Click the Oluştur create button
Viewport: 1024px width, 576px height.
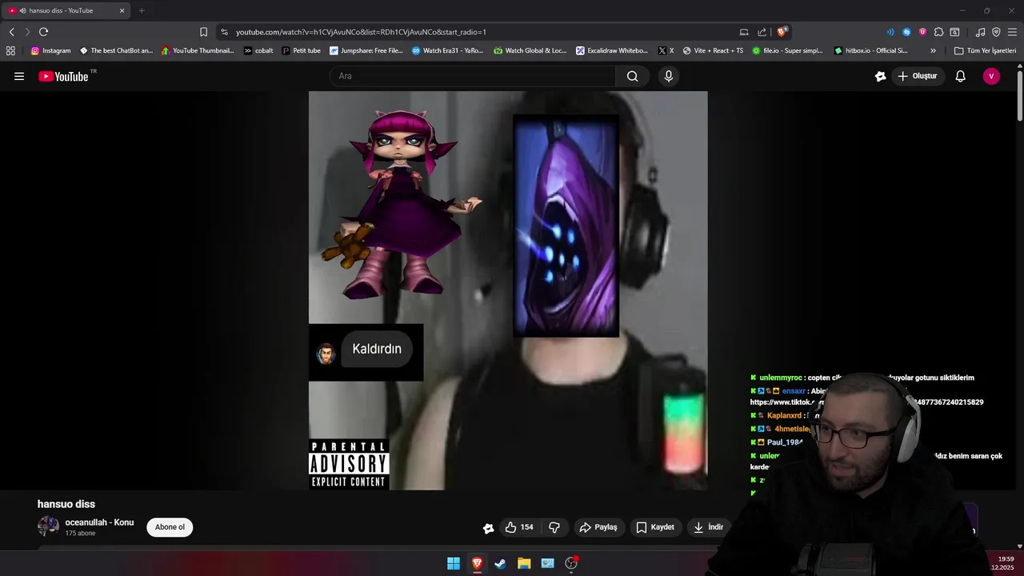point(918,76)
